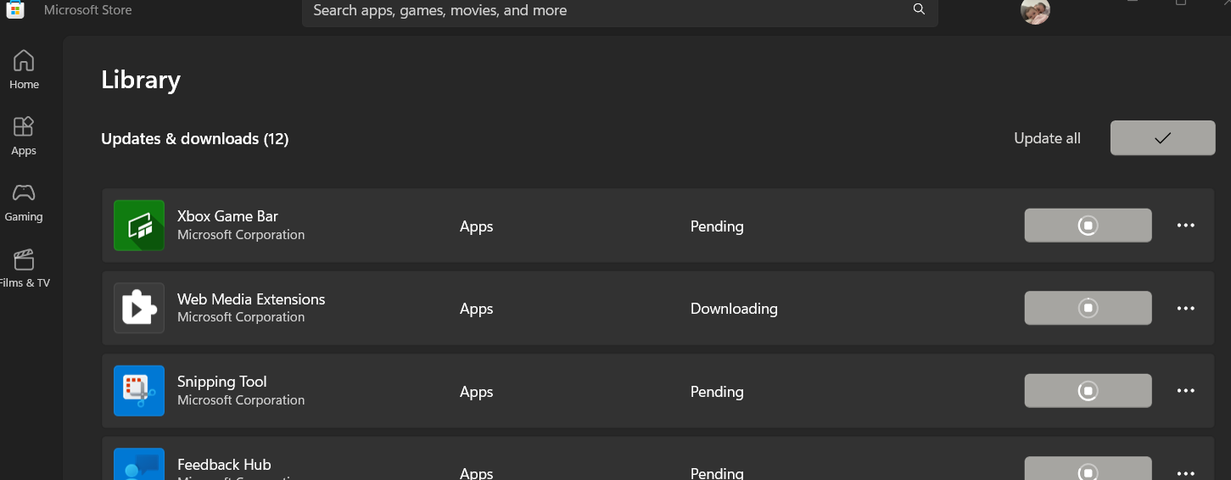The width and height of the screenshot is (1231, 480).
Task: Click the Update all label
Action: (1047, 138)
